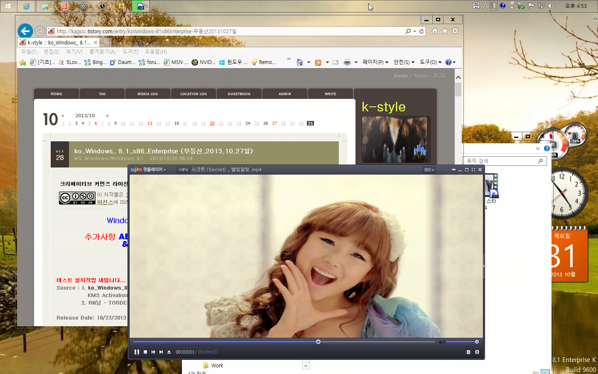Viewport: 598px width, 374px height.
Task: Open the 파일(F) menu
Action: coord(29,52)
